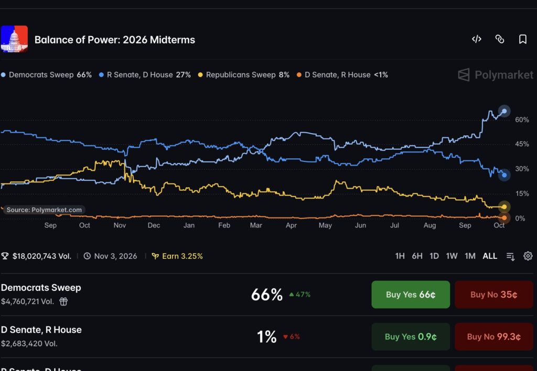
Task: Click the clock icon near Nov 3, 2026
Action: 87,256
